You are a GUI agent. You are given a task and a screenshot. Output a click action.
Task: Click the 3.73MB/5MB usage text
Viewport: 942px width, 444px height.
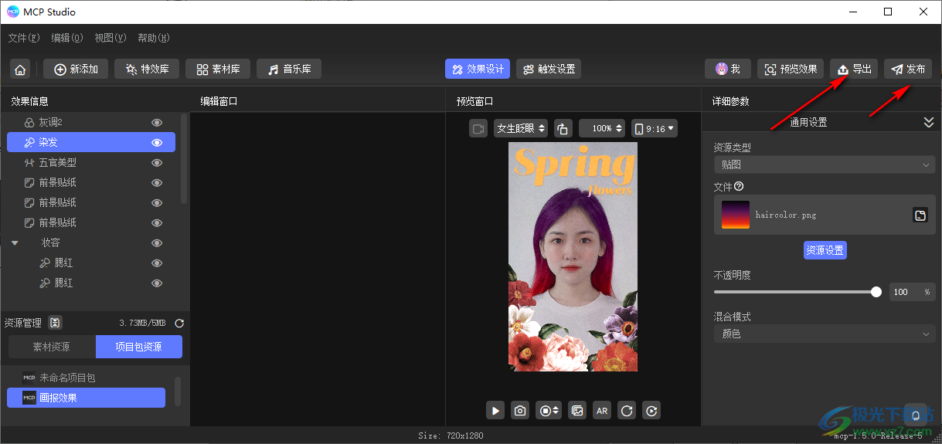coord(144,324)
